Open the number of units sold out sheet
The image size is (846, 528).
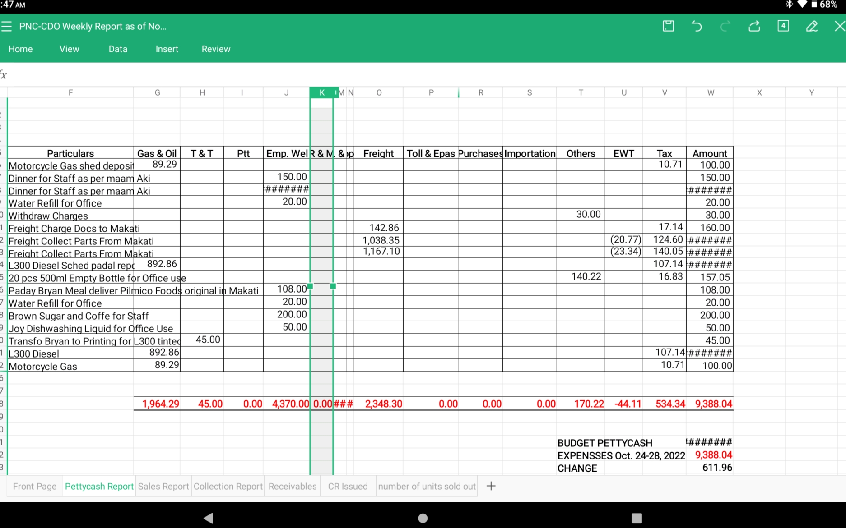point(427,487)
